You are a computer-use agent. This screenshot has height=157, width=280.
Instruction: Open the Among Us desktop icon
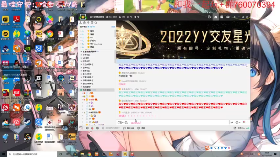5,94
